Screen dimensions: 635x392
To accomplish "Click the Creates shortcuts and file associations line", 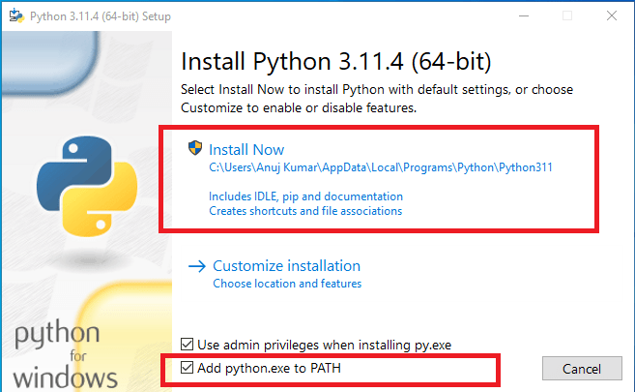I will [x=305, y=210].
